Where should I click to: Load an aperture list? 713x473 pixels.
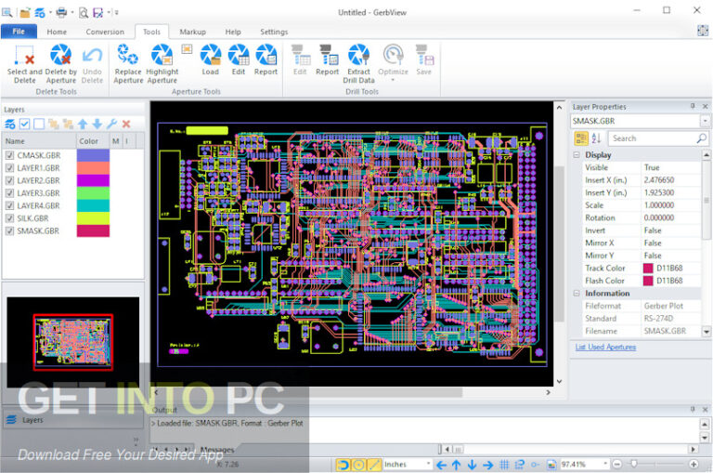pyautogui.click(x=210, y=59)
